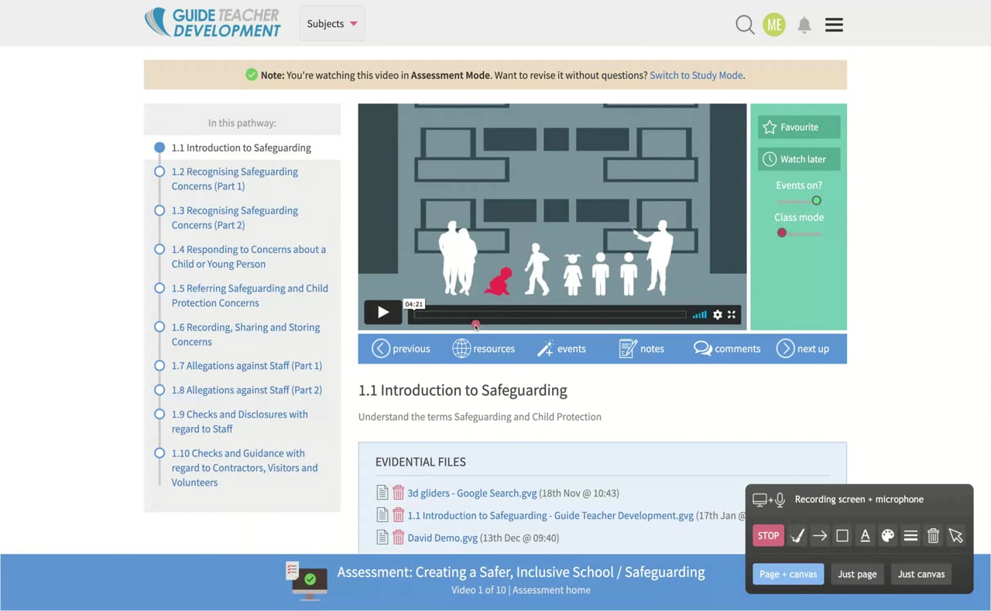Toggle the Events on switch
991x611 pixels.
pos(799,201)
